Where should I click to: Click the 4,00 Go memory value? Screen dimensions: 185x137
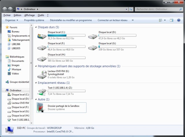click(90, 128)
